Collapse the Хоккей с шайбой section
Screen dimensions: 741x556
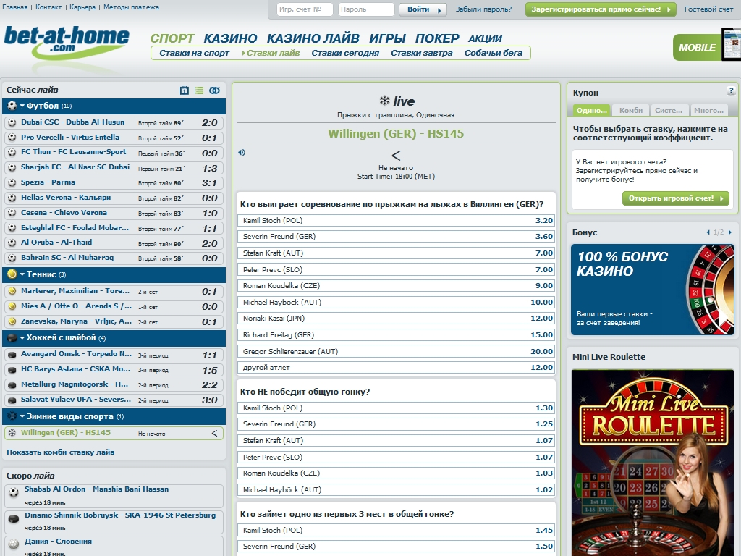(22, 338)
